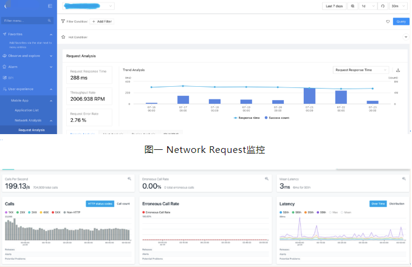Open the 30m refresh interval dropdown
This screenshot has width=412, height=267.
[397, 6]
